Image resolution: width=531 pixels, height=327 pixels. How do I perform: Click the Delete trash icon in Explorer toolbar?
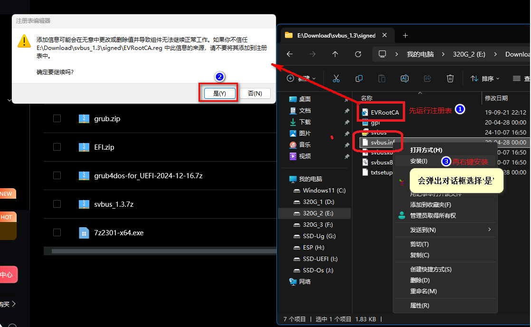click(450, 78)
